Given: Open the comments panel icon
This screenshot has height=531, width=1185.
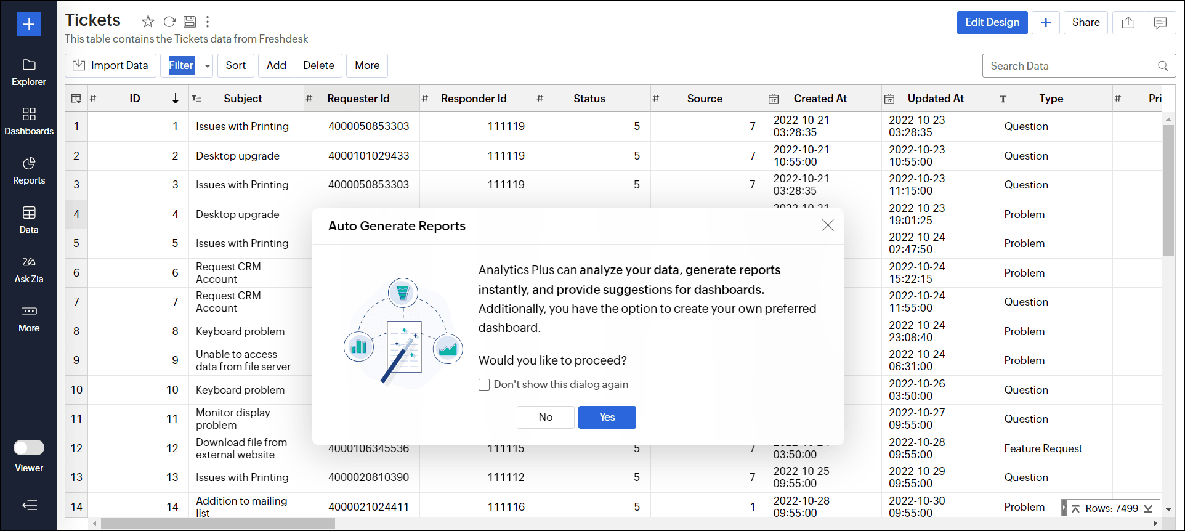Looking at the screenshot, I should click(1160, 23).
